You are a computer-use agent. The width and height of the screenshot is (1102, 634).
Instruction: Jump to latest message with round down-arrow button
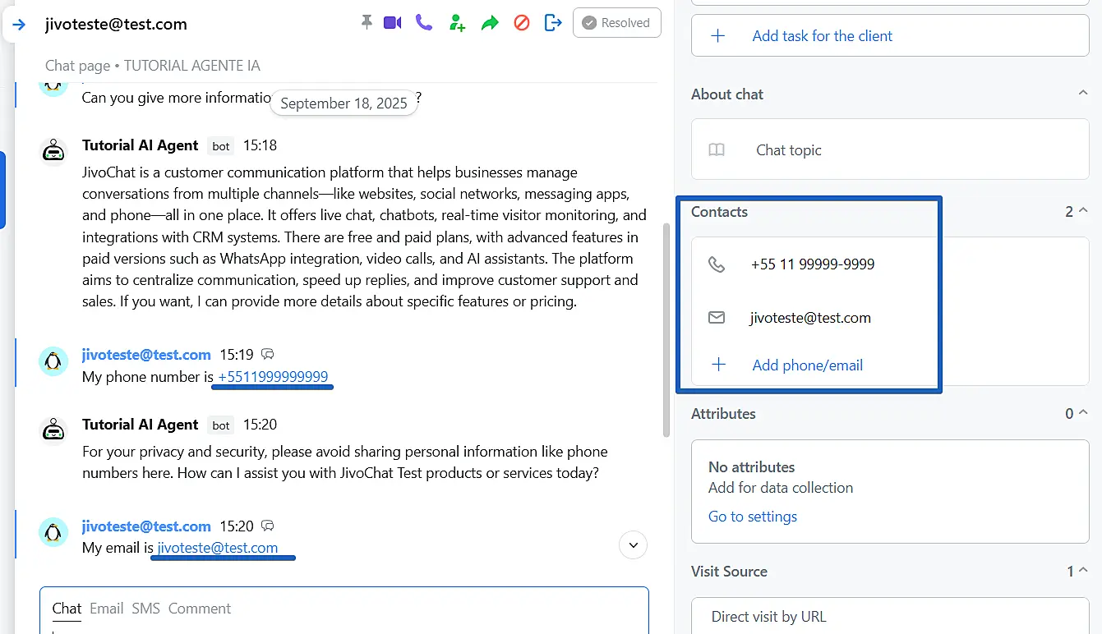pos(633,544)
